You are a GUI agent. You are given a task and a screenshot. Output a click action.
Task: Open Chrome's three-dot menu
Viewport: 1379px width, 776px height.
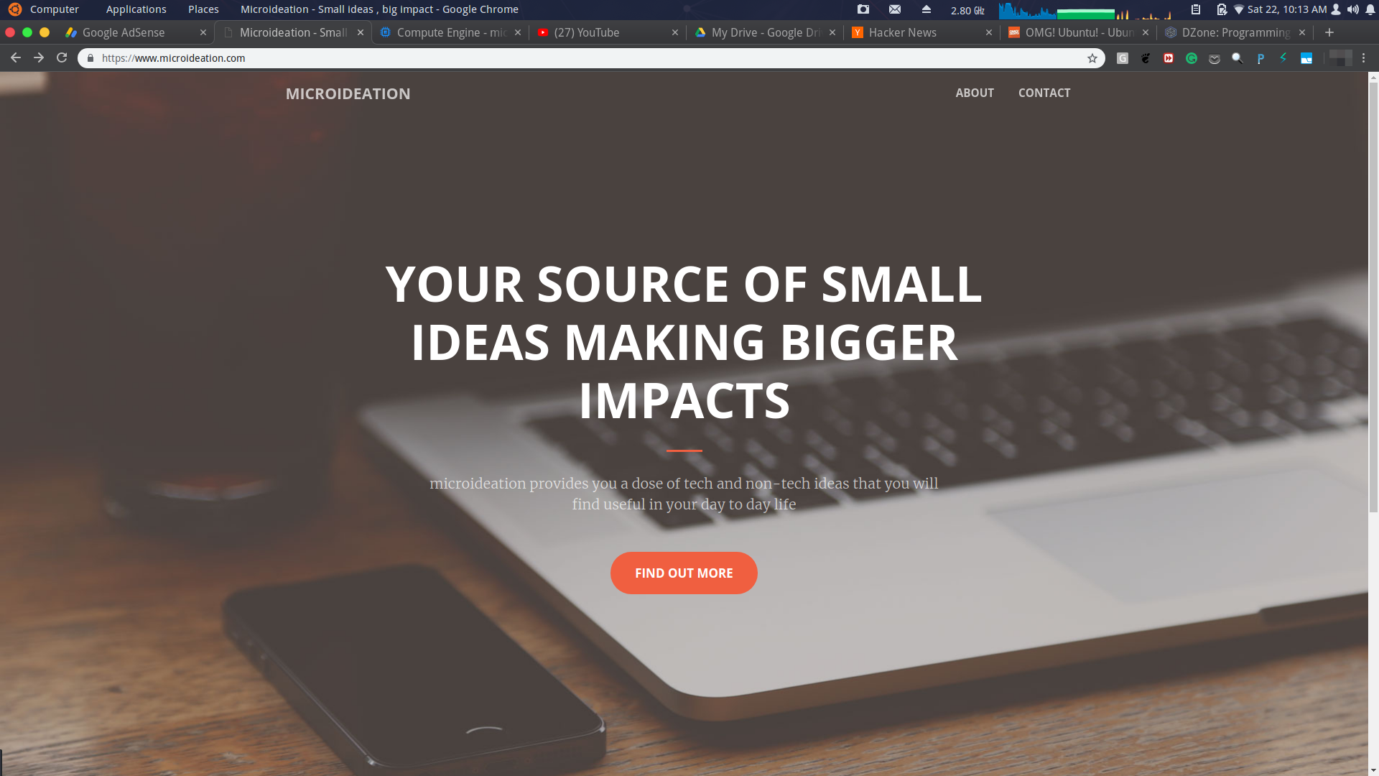(x=1363, y=58)
